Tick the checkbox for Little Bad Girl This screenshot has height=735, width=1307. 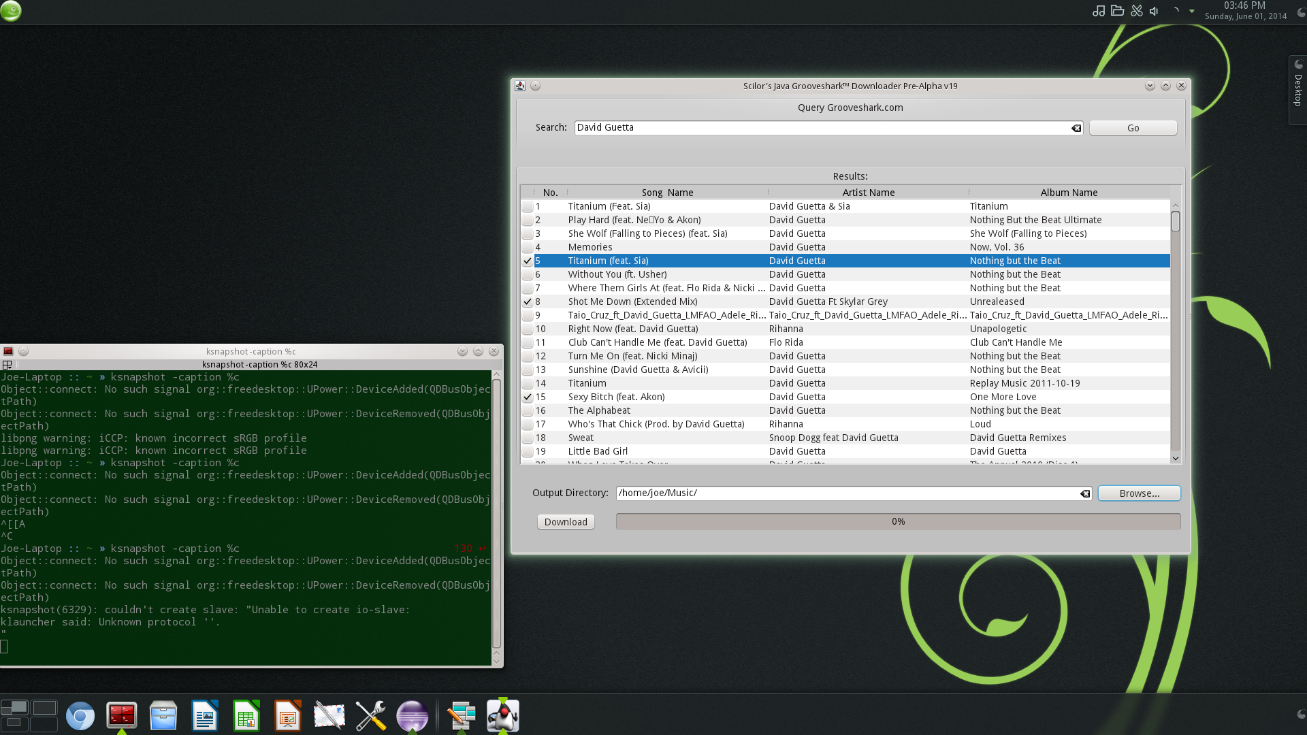[528, 451]
